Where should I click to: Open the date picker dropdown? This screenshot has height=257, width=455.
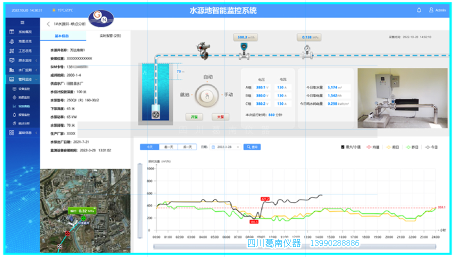pyautogui.click(x=226, y=147)
